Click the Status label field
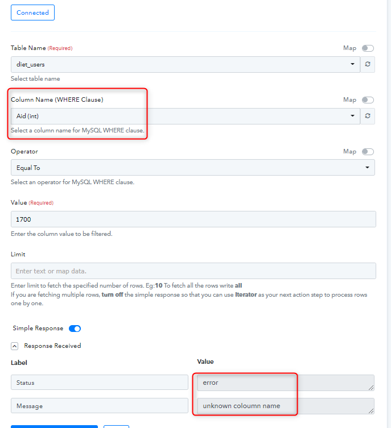The height and width of the screenshot is (428, 391). tap(100, 383)
